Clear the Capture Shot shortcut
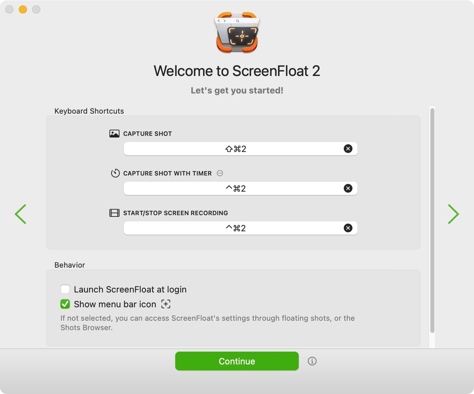The width and height of the screenshot is (474, 394). click(x=348, y=149)
